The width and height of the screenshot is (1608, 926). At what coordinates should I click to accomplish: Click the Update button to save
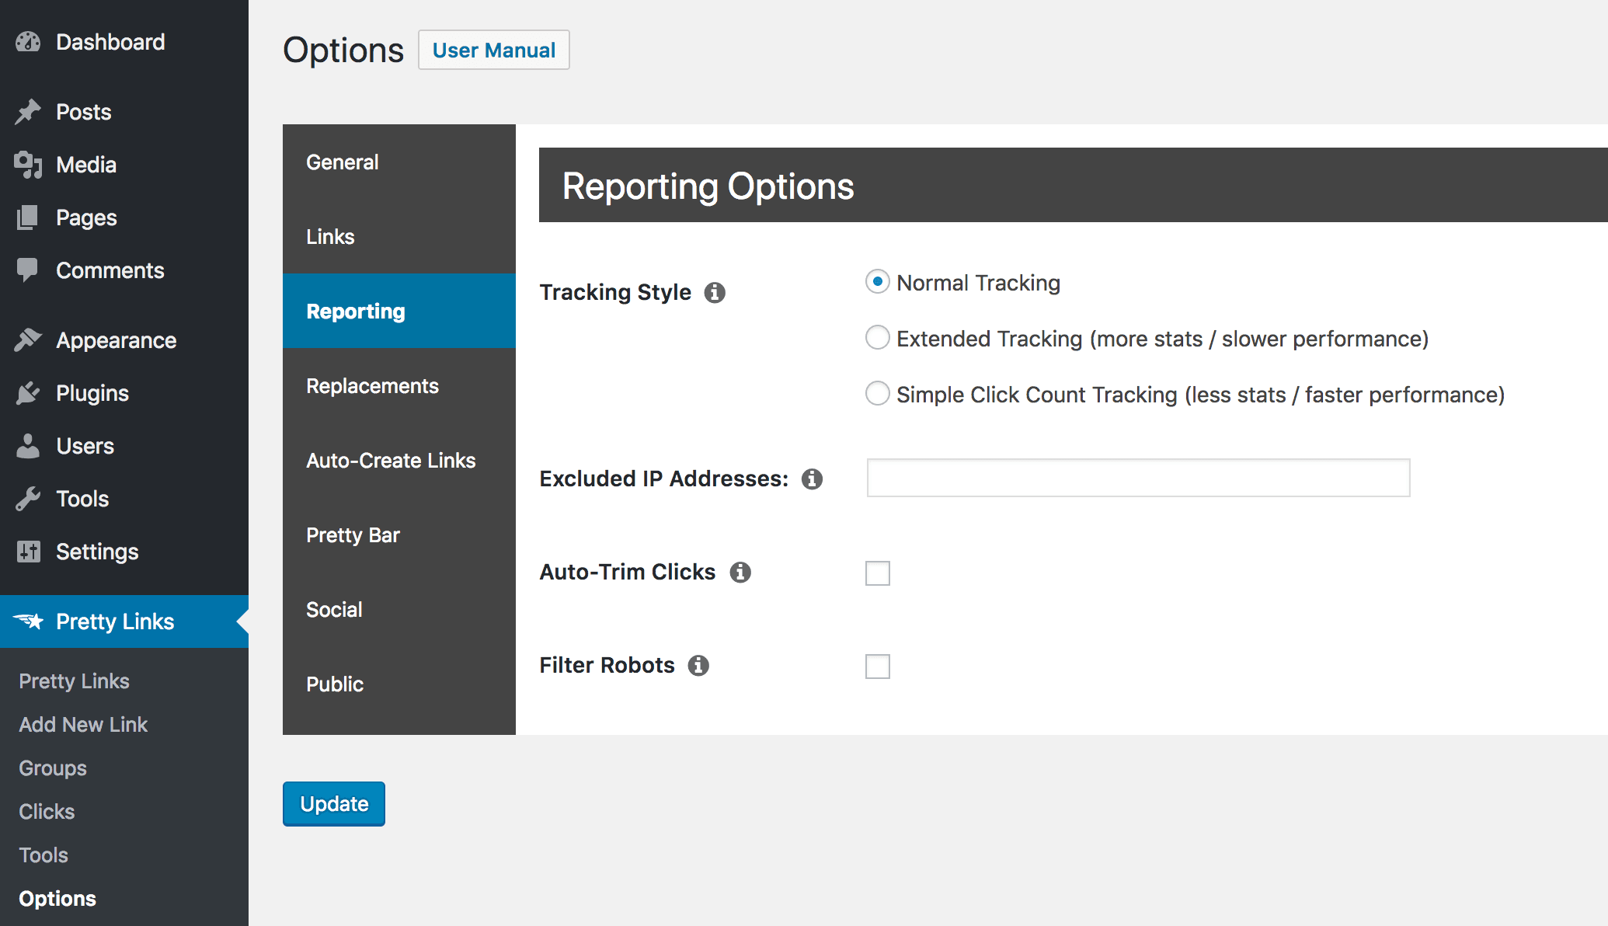[x=335, y=803]
